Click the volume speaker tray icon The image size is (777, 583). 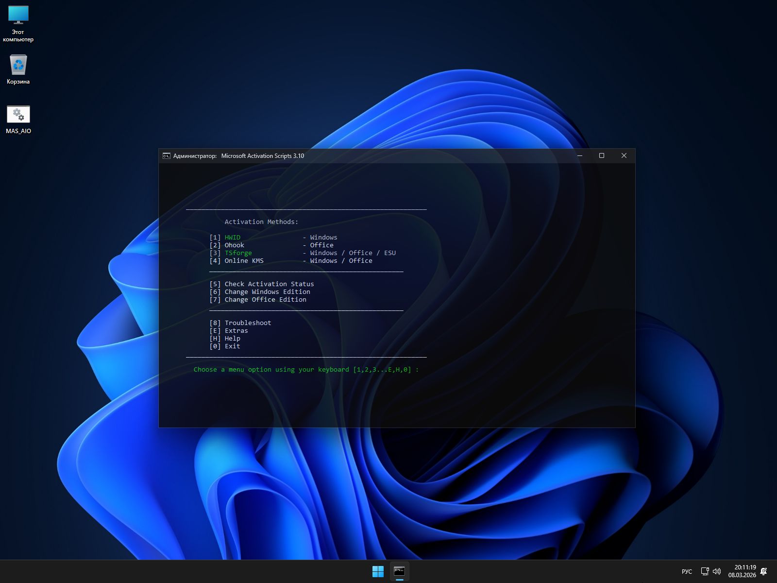[717, 571]
